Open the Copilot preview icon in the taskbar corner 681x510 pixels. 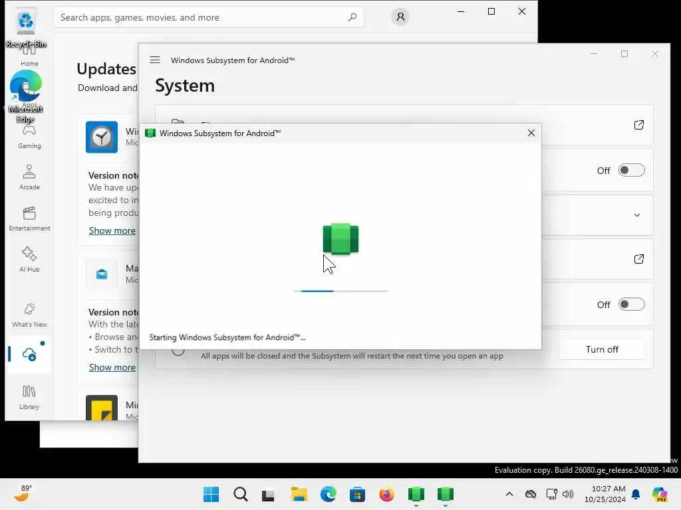660,494
